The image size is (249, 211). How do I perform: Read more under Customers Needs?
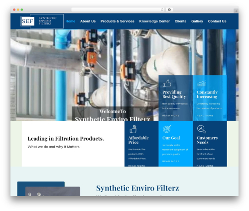[x=205, y=166]
